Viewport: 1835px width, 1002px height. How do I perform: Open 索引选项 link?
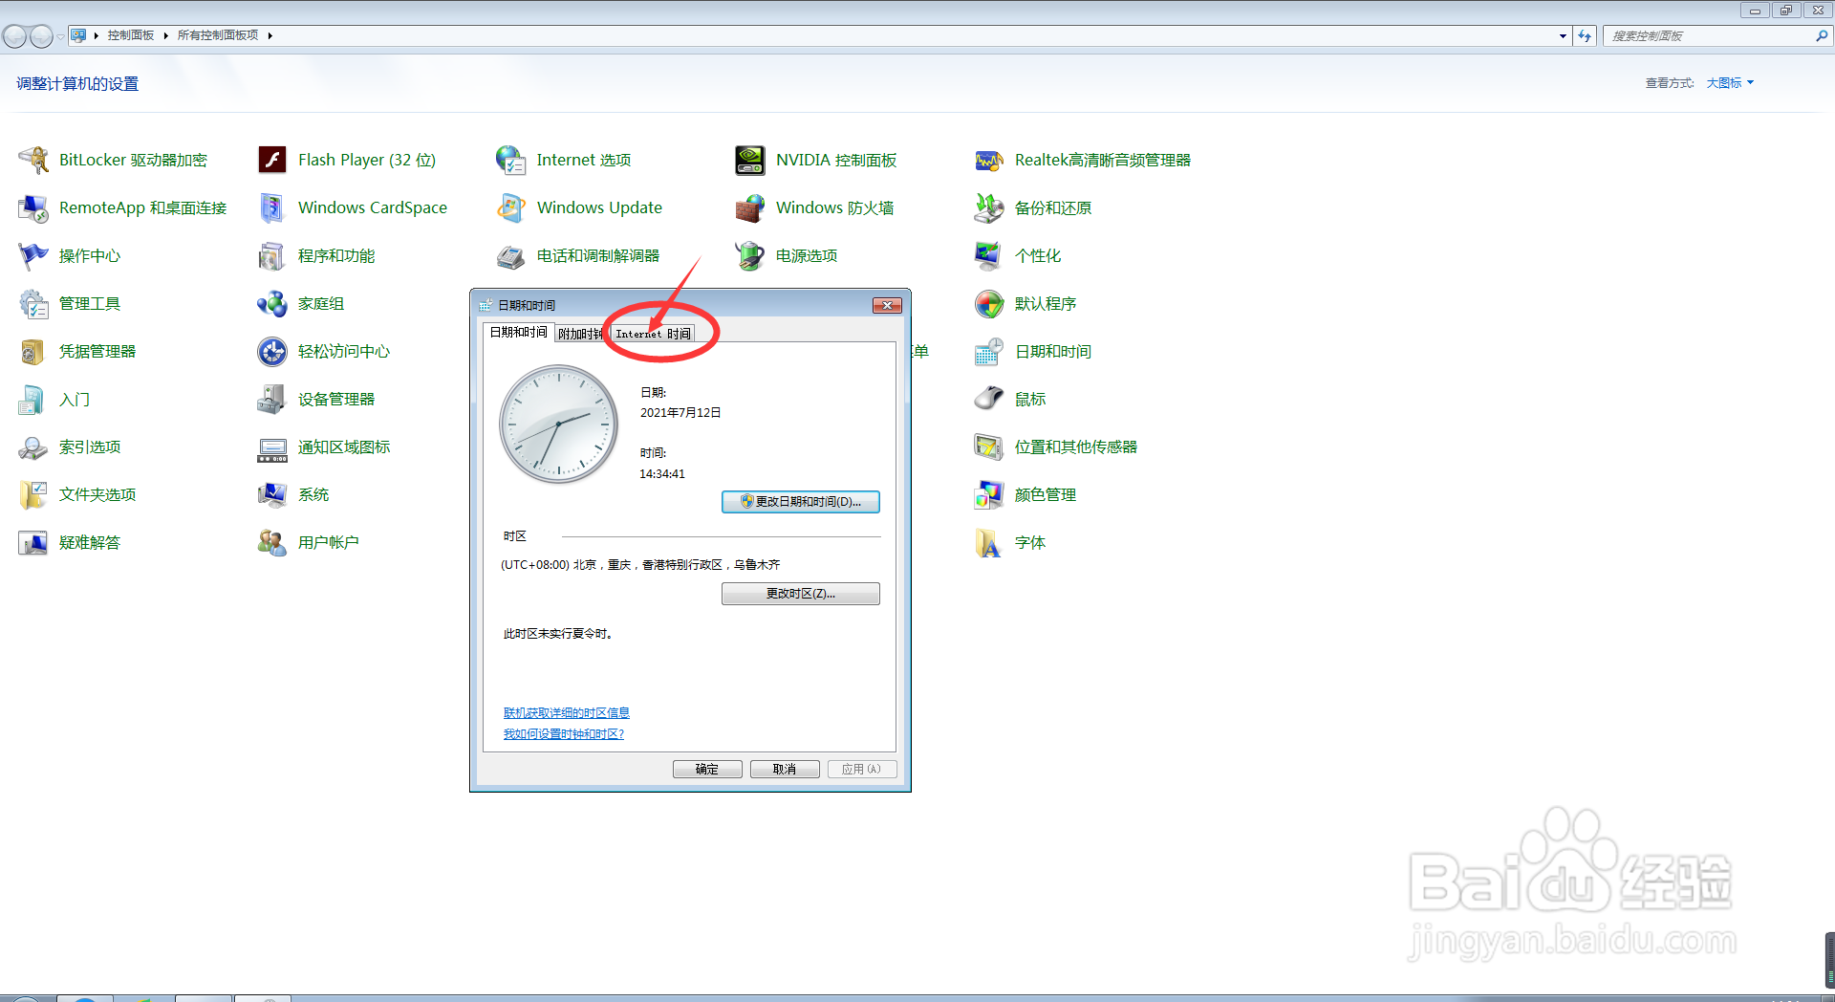point(89,447)
